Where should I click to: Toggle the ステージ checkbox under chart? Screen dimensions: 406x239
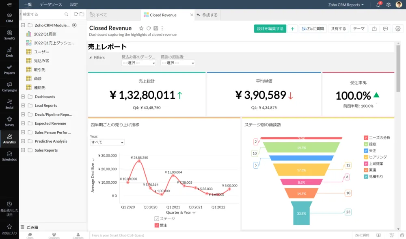click(157, 219)
